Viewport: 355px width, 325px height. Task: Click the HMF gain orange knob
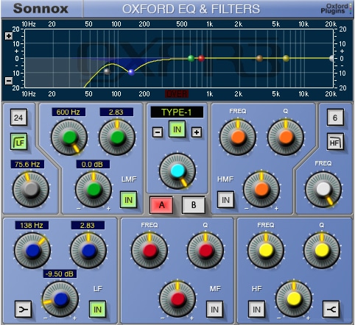pyautogui.click(x=261, y=190)
